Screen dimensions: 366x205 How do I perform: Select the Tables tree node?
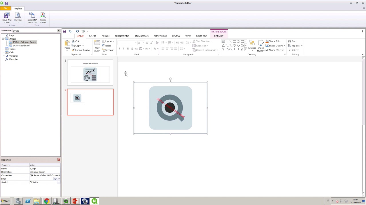pos(12,49)
